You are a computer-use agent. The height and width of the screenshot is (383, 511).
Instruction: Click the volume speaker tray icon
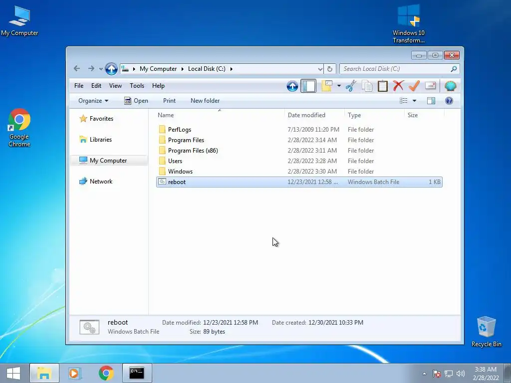tap(460, 374)
